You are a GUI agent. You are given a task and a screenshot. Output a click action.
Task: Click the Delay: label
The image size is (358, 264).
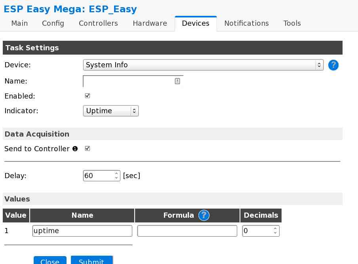pos(15,176)
